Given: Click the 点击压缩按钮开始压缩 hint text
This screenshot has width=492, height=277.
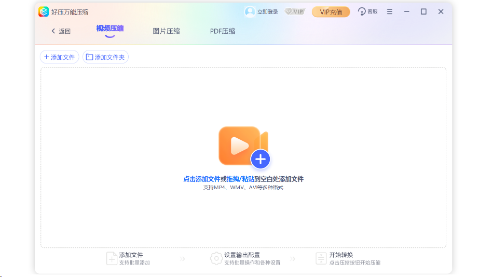Looking at the screenshot, I should point(354,262).
